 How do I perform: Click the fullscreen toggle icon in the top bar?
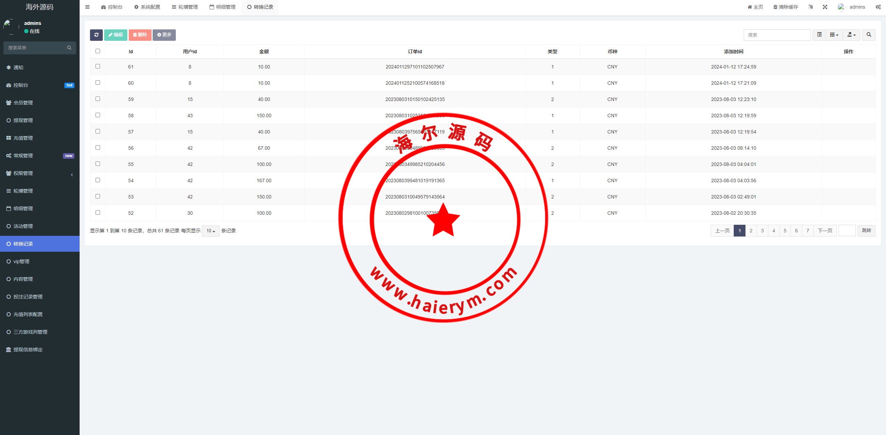[825, 7]
